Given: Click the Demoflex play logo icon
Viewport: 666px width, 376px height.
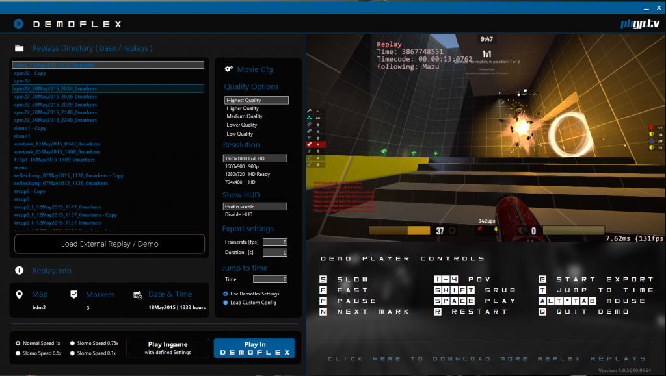Looking at the screenshot, I should (x=19, y=24).
